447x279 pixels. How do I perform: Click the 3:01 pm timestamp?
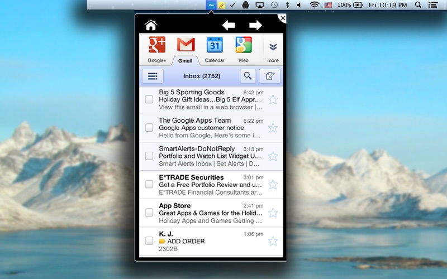point(253,177)
